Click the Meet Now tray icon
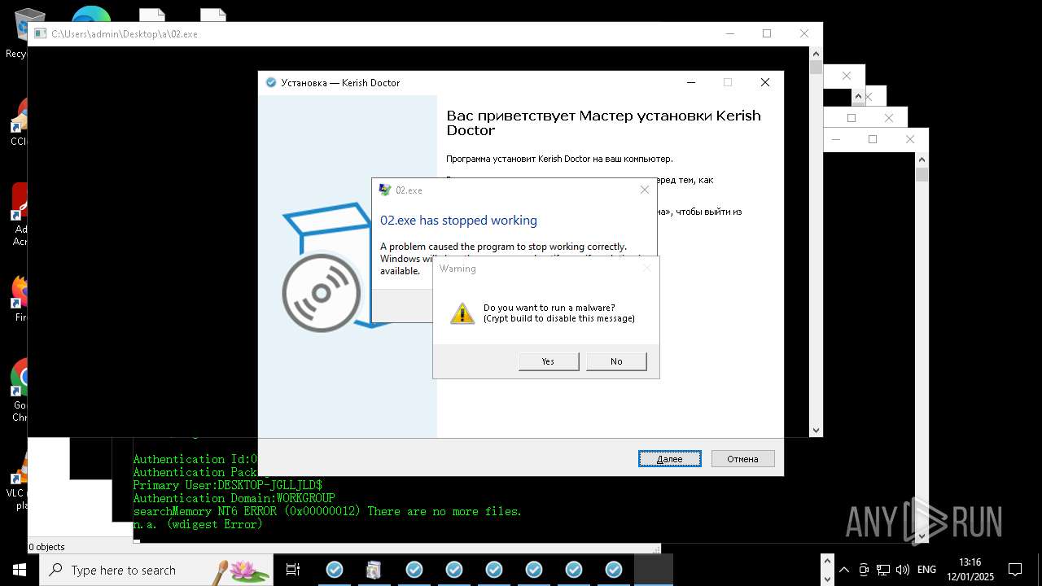 [864, 570]
